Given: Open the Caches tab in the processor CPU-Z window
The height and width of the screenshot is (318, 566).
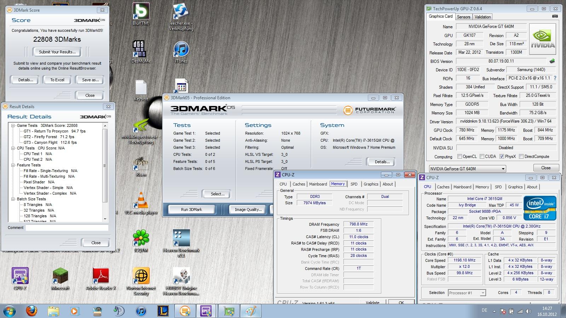Looking at the screenshot, I should click(x=443, y=187).
